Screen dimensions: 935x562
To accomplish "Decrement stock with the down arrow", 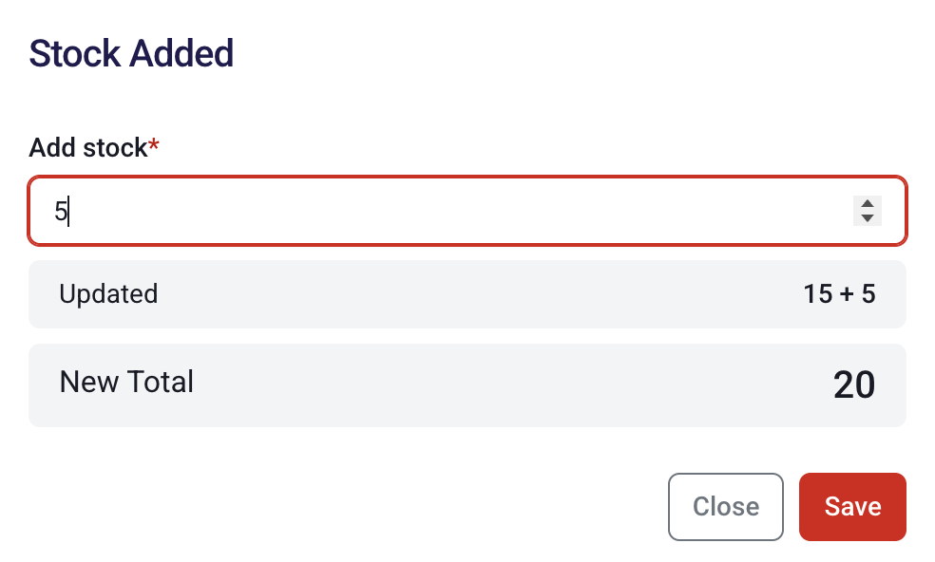I will pos(867,218).
